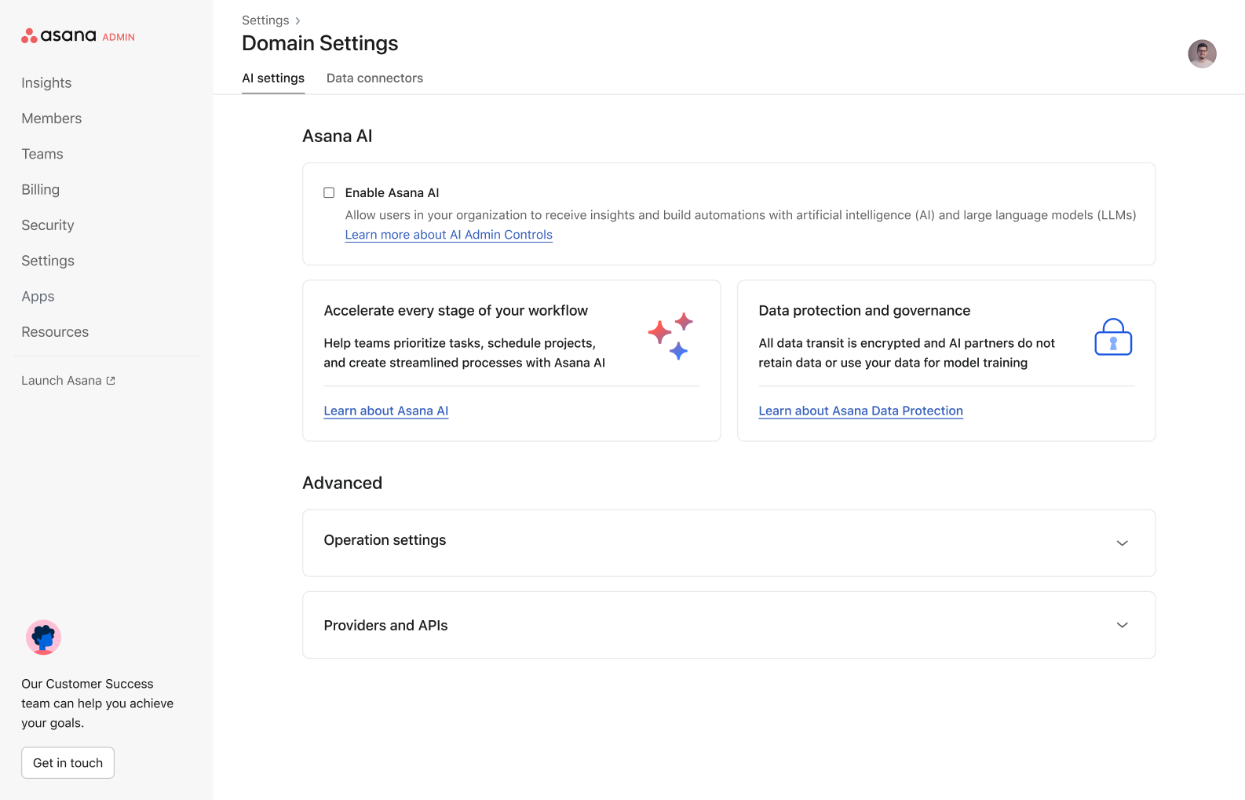This screenshot has height=800, width=1245.
Task: Open Learn more about AI Admin Controls link
Action: coord(448,235)
